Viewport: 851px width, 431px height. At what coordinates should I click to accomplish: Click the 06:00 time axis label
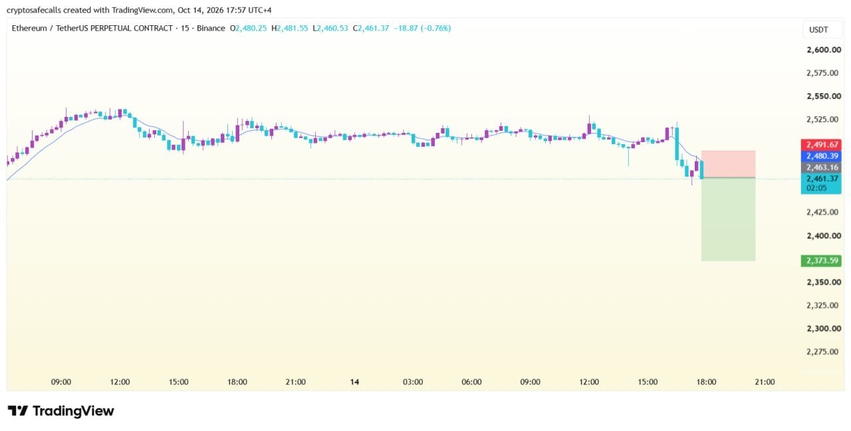[471, 382]
